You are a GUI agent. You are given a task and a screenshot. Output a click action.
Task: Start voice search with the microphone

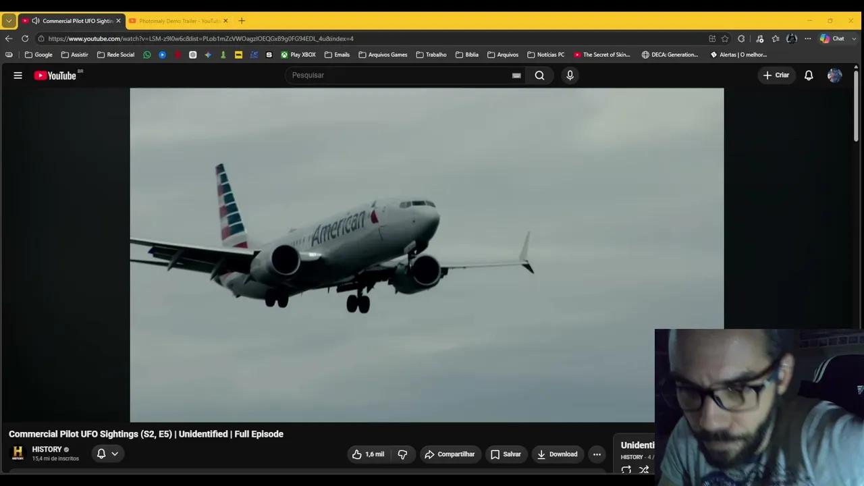click(x=570, y=76)
